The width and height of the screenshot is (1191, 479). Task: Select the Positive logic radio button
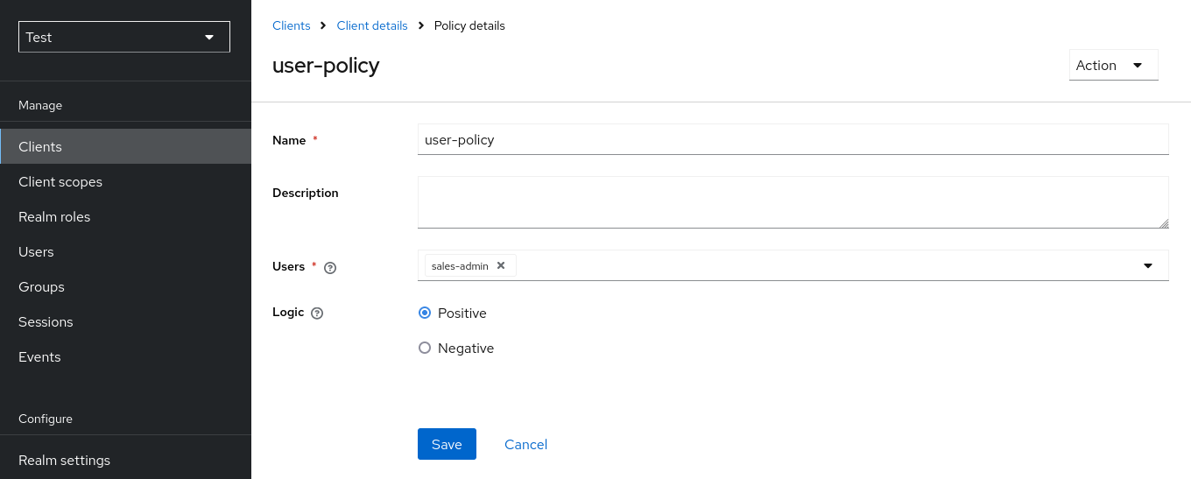coord(425,313)
